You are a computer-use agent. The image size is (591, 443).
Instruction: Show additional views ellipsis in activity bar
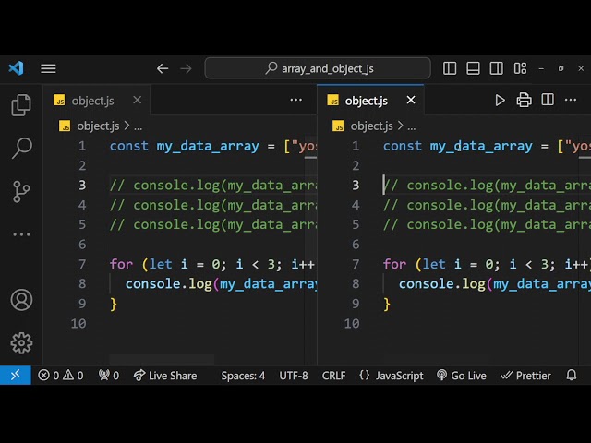21,234
